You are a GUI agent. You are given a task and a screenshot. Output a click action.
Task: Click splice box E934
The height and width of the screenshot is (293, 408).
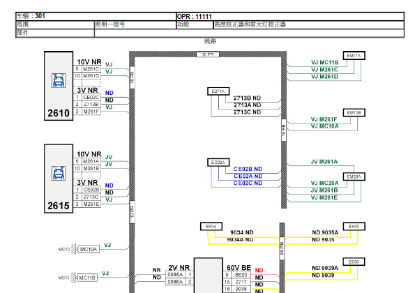pos(211,227)
